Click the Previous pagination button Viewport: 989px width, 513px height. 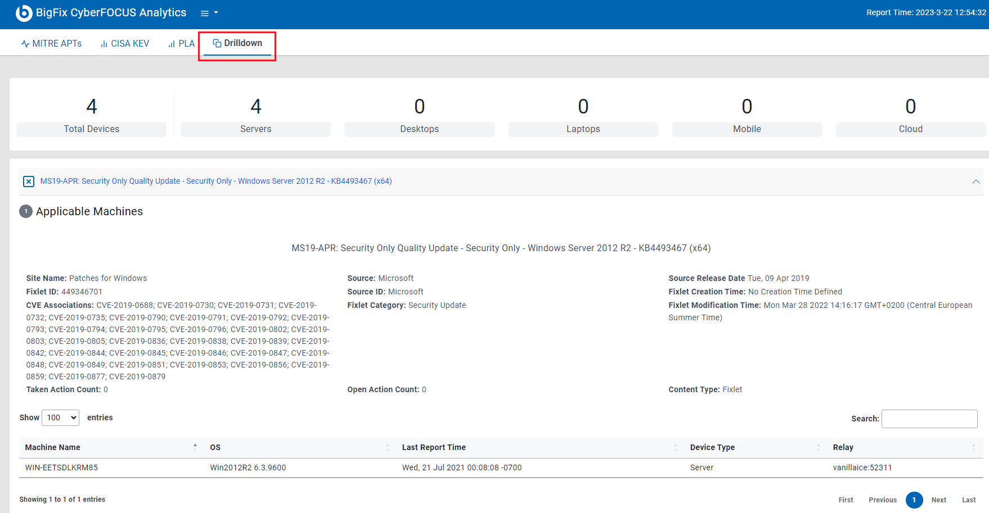tap(882, 500)
